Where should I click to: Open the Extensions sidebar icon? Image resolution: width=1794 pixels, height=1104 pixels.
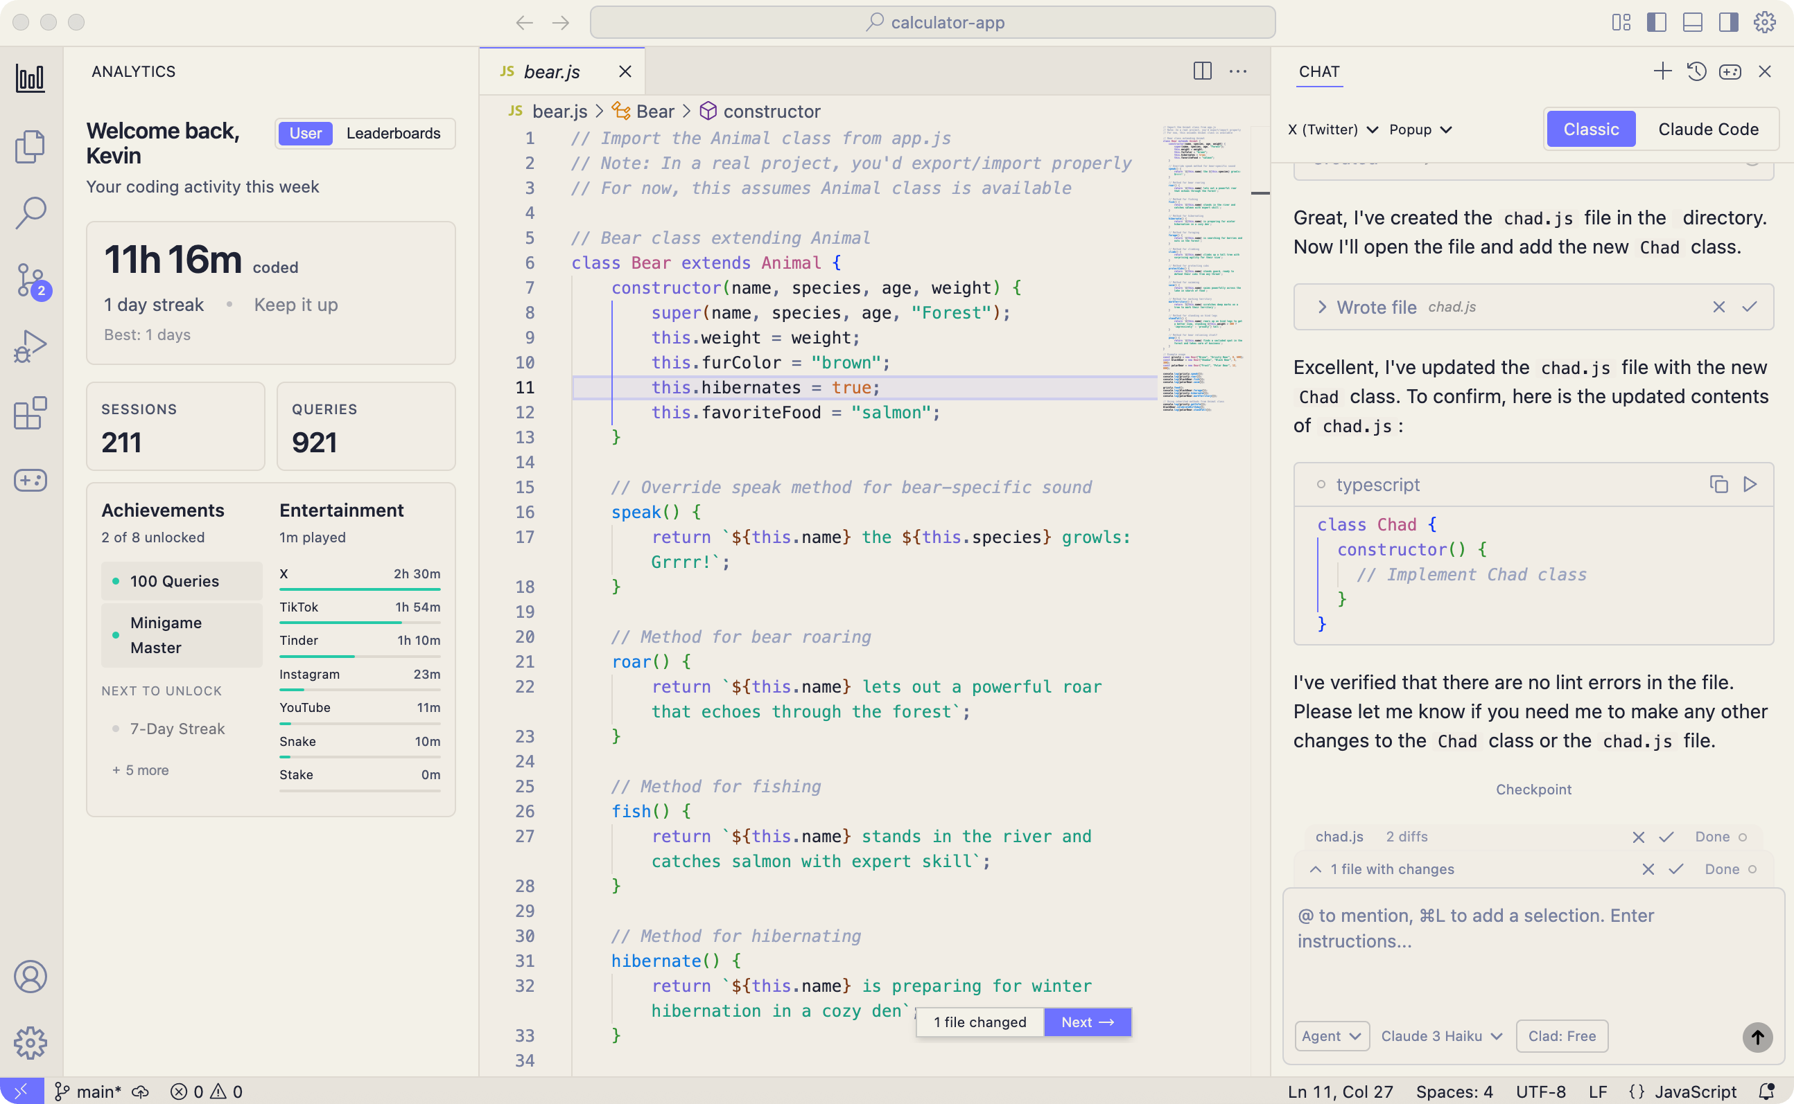pos(30,413)
